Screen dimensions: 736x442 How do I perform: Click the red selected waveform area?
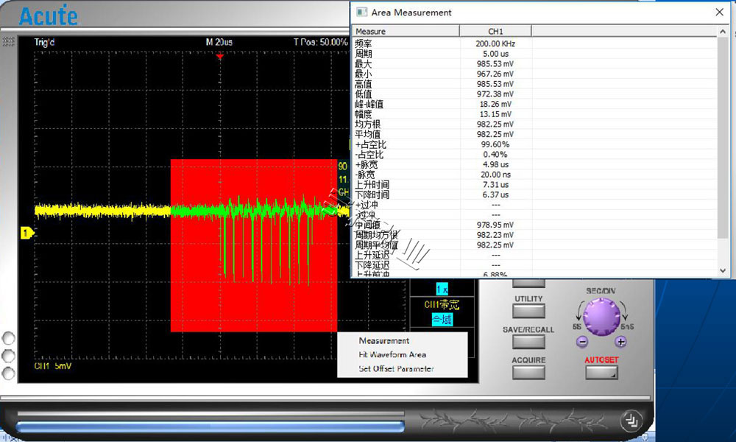click(254, 245)
